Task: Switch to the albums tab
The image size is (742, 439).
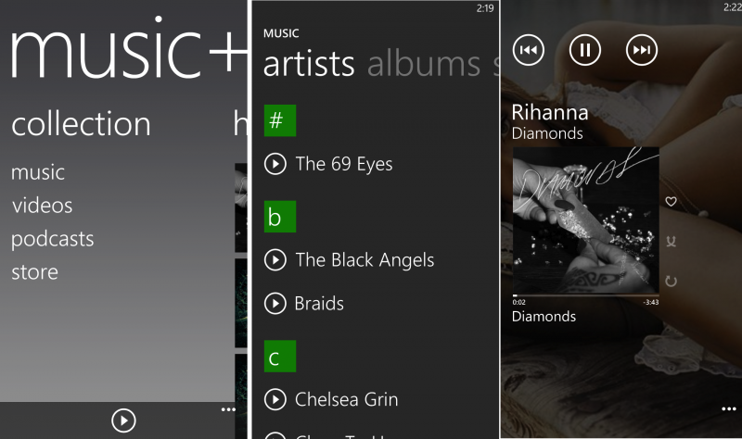Action: pyautogui.click(x=423, y=63)
